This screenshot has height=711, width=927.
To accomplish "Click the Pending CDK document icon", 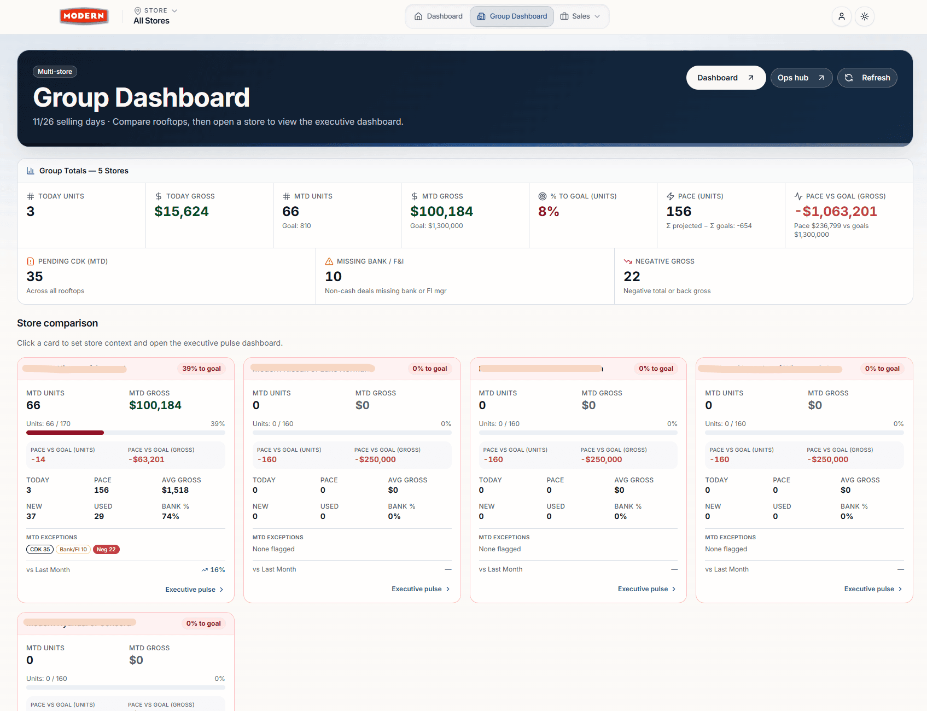I will 31,261.
